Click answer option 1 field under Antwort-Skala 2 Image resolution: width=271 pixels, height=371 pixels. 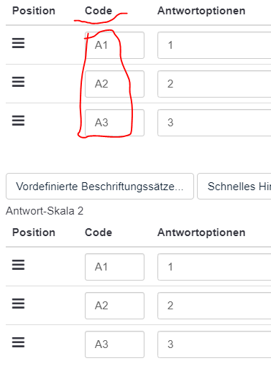214,267
